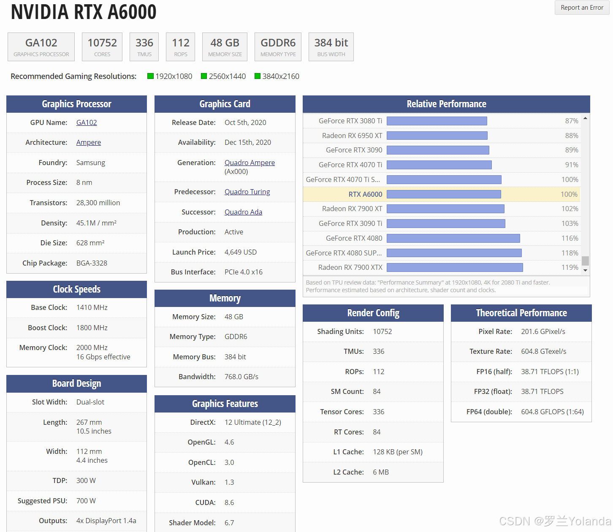
Task: Click the 48 GB Memory Size spec box
Action: coord(225,47)
